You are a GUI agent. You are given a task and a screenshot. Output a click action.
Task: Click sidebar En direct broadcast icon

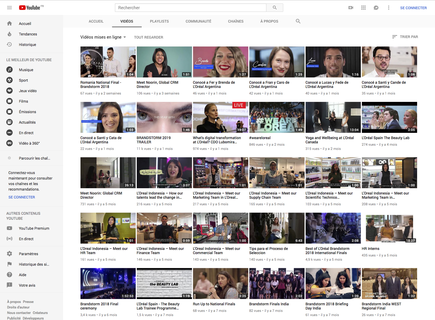(x=9, y=239)
